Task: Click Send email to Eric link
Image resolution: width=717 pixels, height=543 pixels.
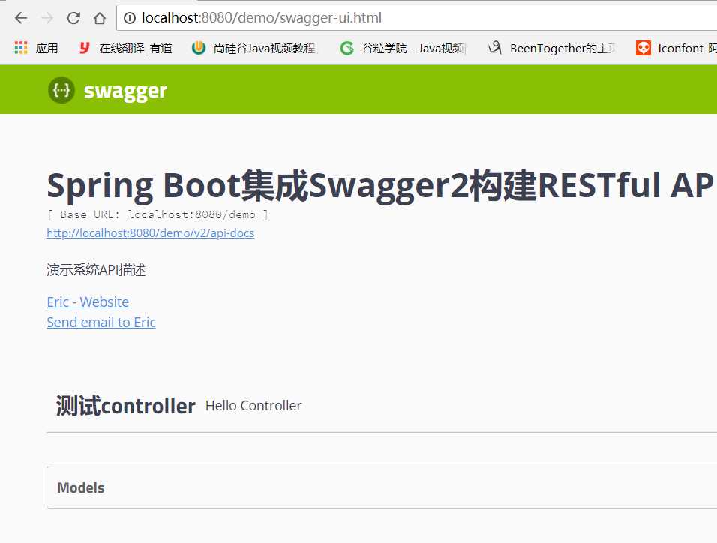Action: [x=101, y=322]
